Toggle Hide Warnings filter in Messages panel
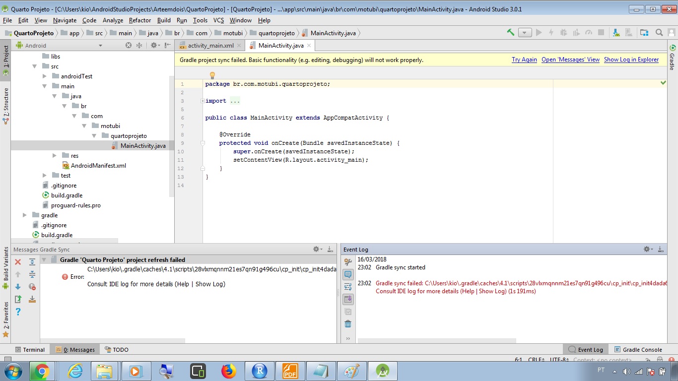Screen dimensions: 678x381 pyautogui.click(x=32, y=287)
